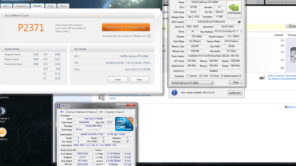This screenshot has height=166, width=296.
Task: Open the Help tab in 3DMark 11
Action: point(51,6)
